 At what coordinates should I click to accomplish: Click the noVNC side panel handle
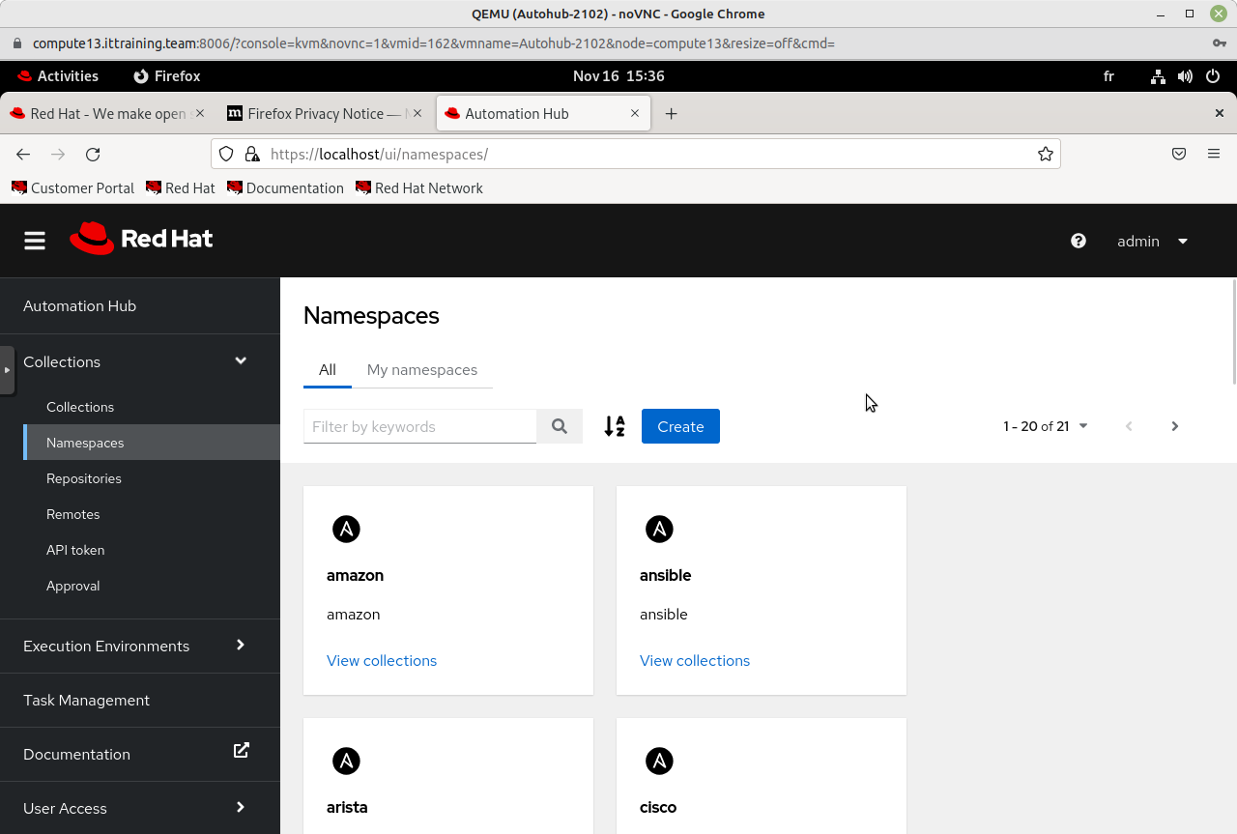pos(7,370)
